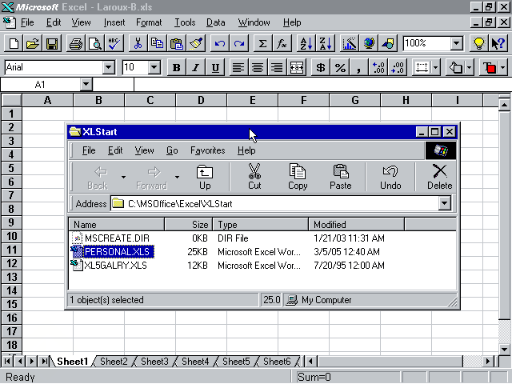This screenshot has height=384, width=512.
Task: Click the Delete button in XLStart toolbar
Action: pyautogui.click(x=439, y=177)
